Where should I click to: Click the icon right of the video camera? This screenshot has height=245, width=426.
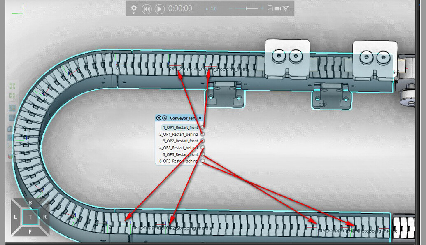point(286,8)
